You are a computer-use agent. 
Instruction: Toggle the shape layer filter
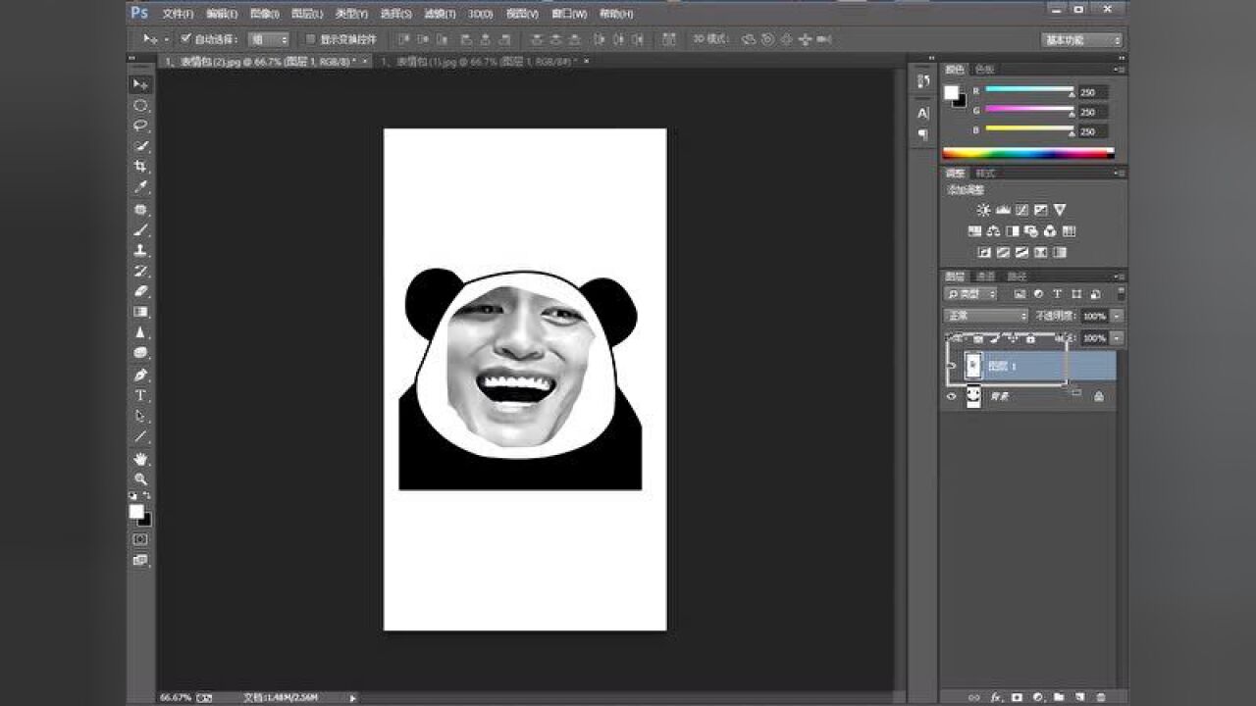click(x=1076, y=294)
